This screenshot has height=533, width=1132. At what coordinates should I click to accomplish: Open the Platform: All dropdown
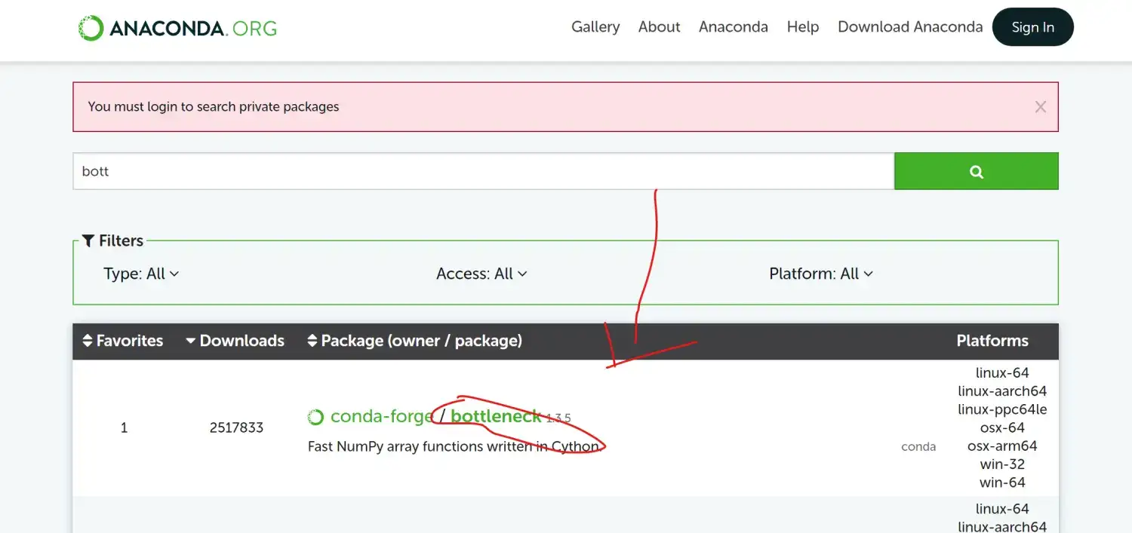tap(821, 274)
